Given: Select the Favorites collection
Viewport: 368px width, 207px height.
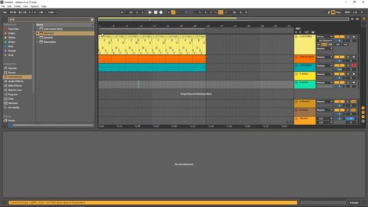Looking at the screenshot, I should coord(13,29).
